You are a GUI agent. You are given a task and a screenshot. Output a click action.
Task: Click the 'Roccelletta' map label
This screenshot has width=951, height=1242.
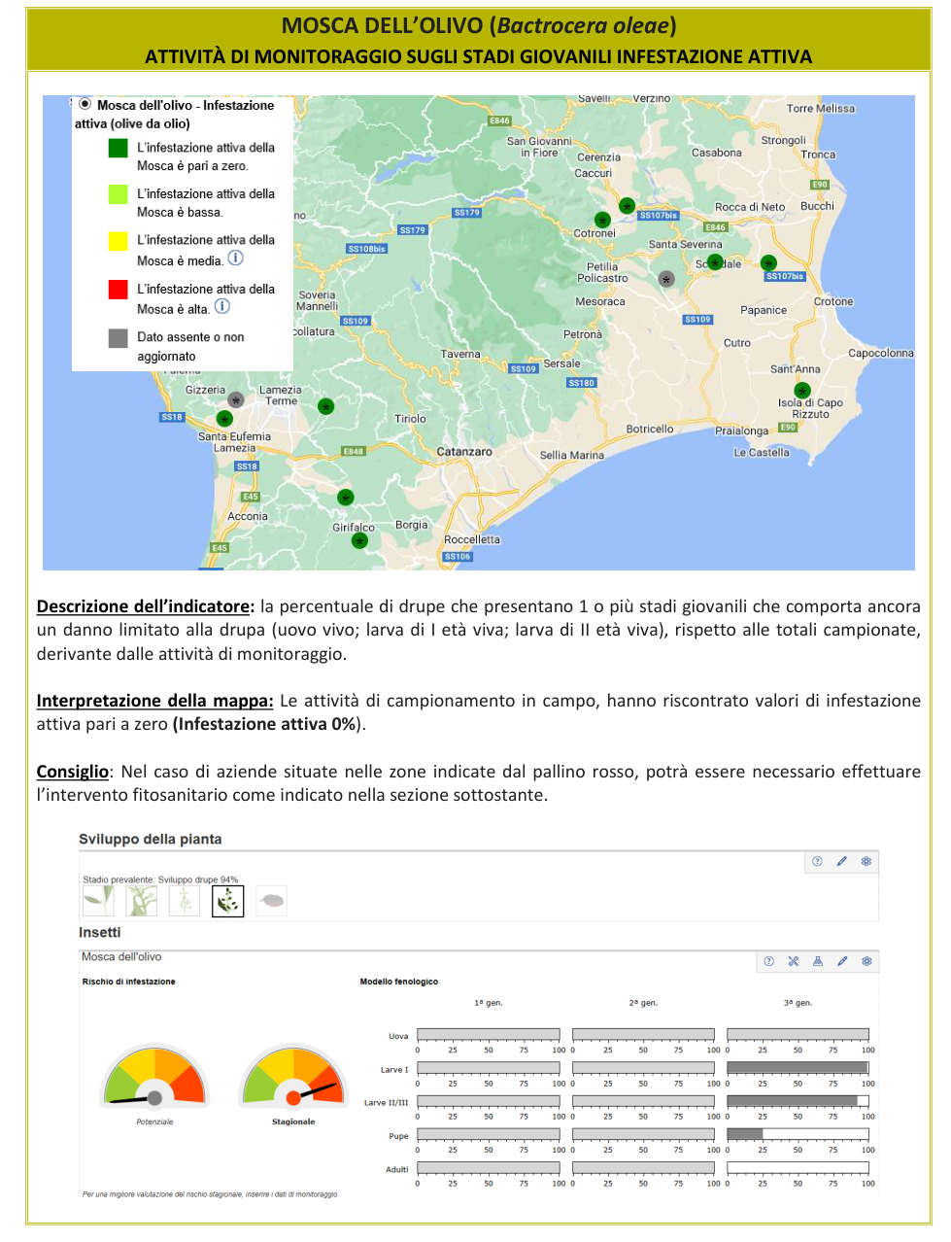[472, 539]
